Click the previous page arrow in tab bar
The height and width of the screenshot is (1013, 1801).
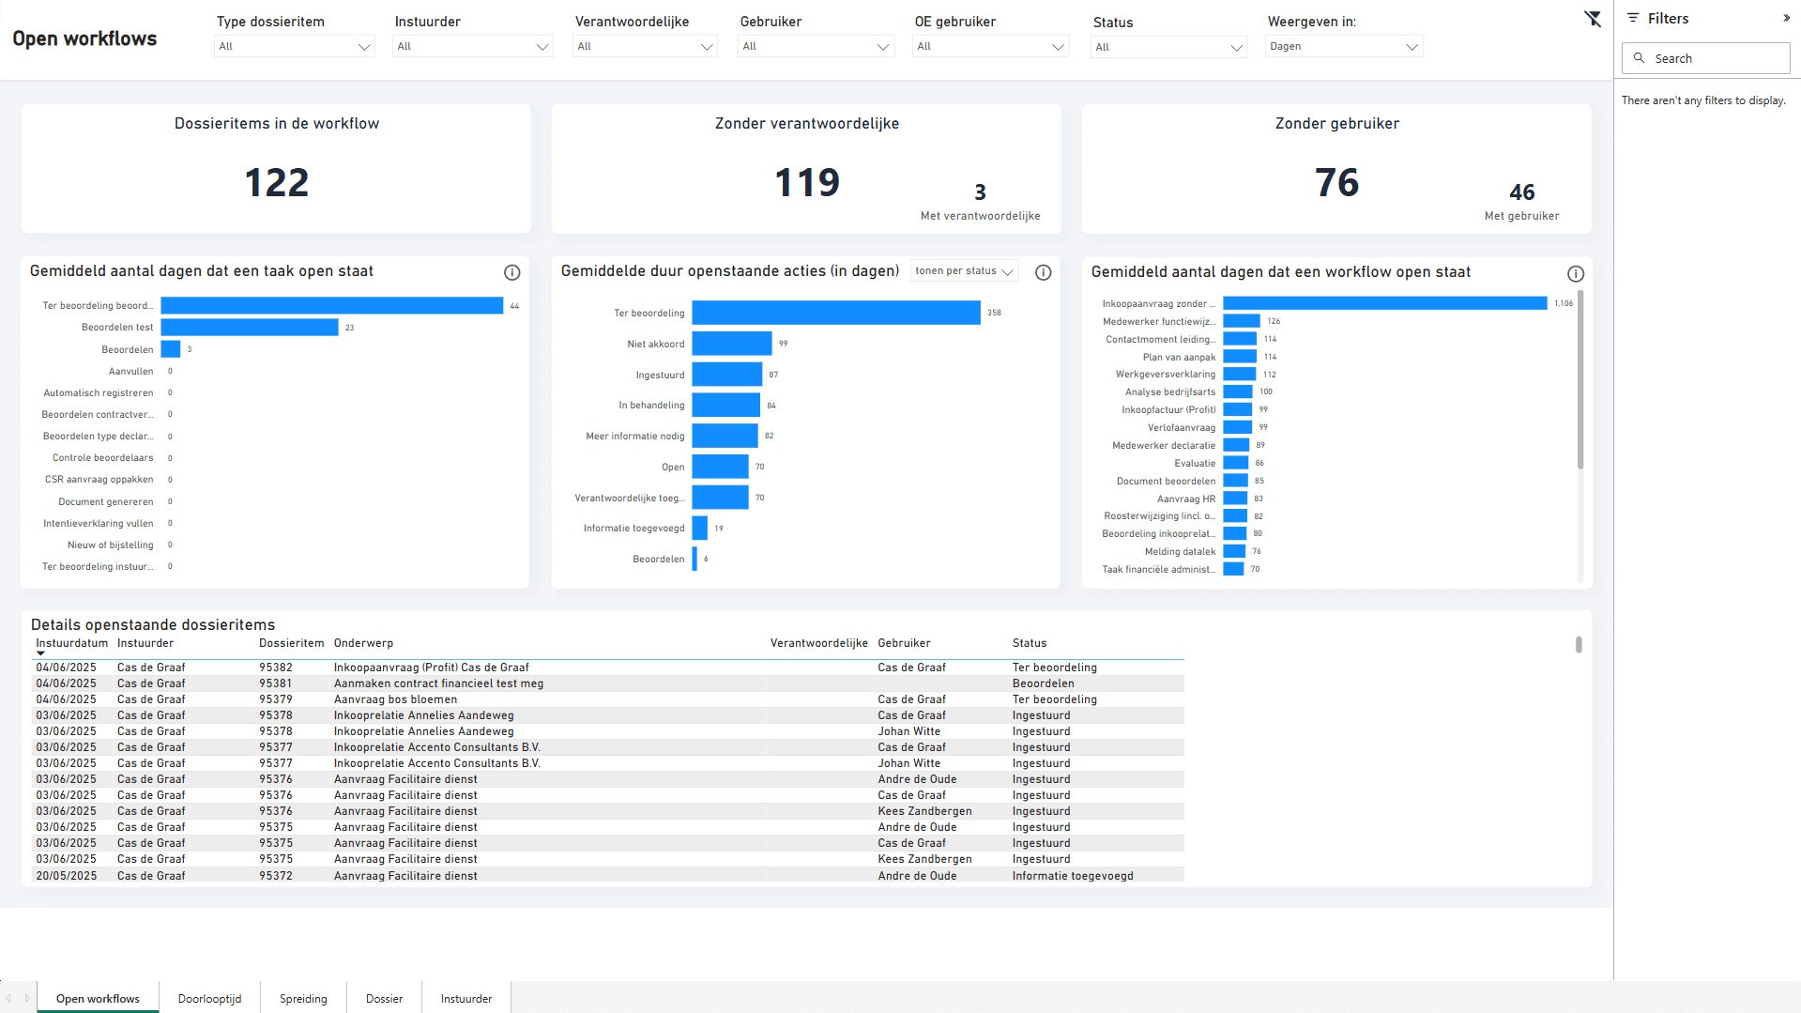point(8,998)
